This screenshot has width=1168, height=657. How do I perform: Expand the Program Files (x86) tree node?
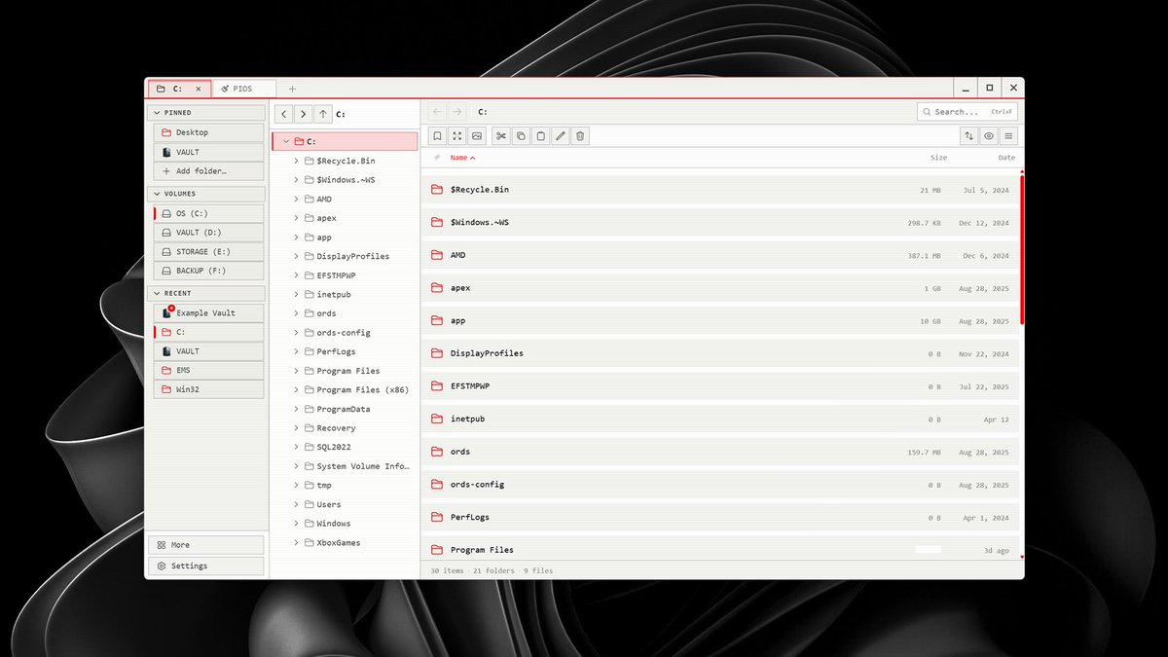pos(296,389)
